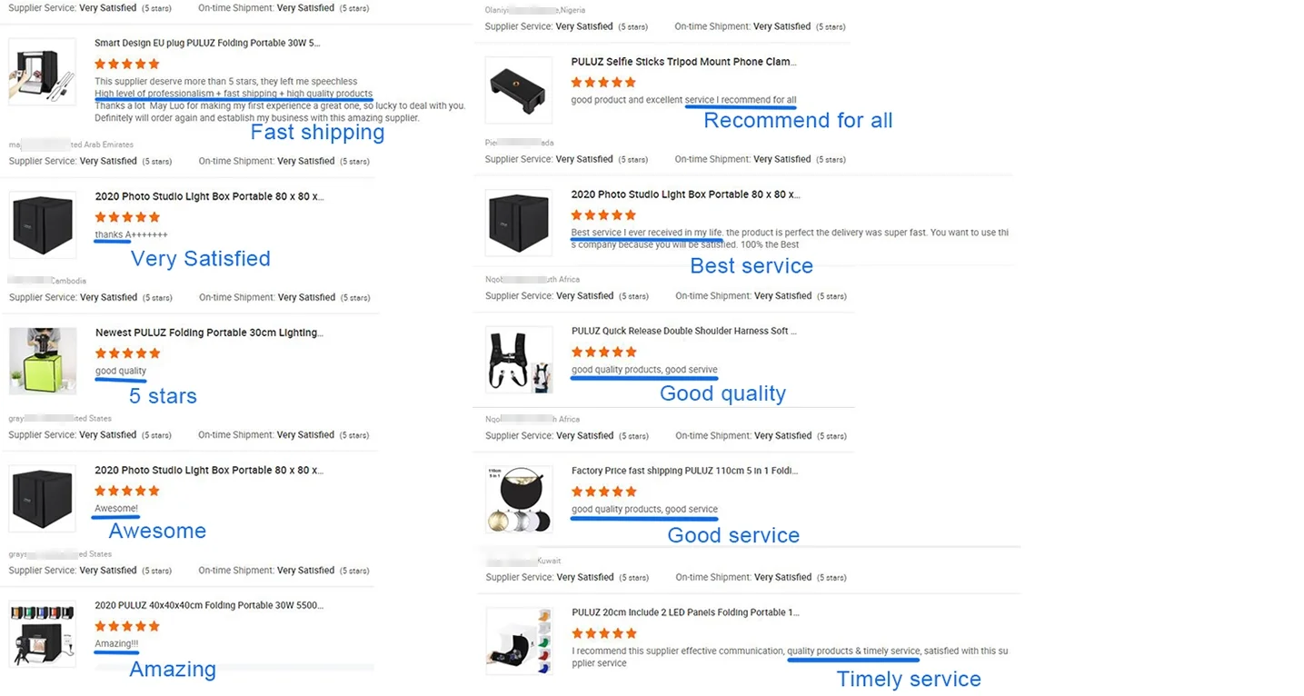This screenshot has height=696, width=1304.
Task: Open the PULUZ Selfie Sticks Tripod Mount thumbnail
Action: (518, 90)
